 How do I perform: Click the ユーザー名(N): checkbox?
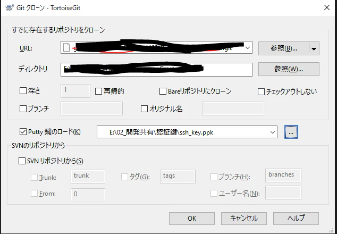coord(214,194)
